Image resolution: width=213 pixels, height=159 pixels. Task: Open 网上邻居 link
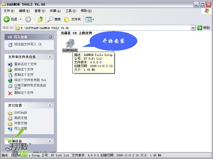[21, 129]
